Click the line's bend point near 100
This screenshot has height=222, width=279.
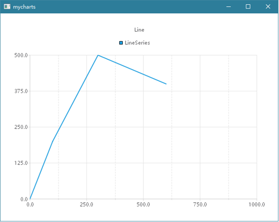tap(53, 141)
